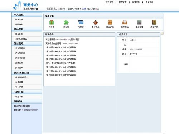Open 已签收定单 in the sidebar

[20, 58]
